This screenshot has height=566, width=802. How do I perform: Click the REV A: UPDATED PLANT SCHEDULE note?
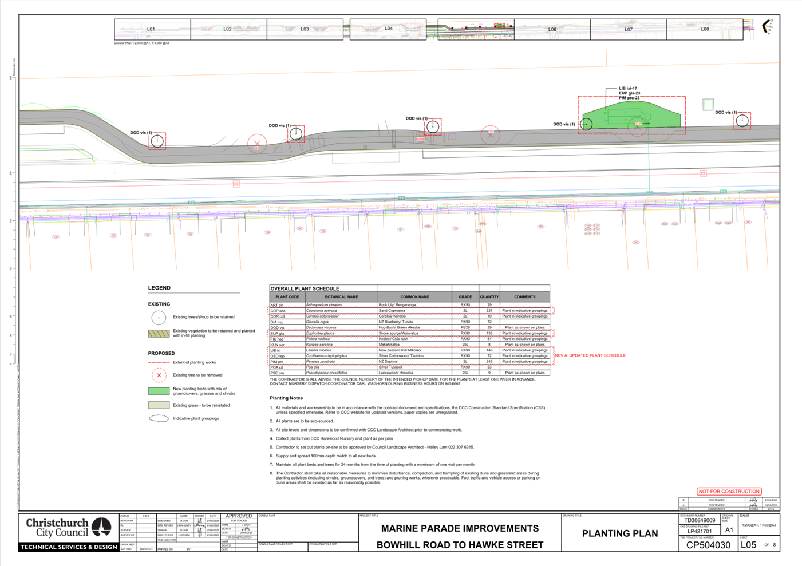tap(590, 355)
